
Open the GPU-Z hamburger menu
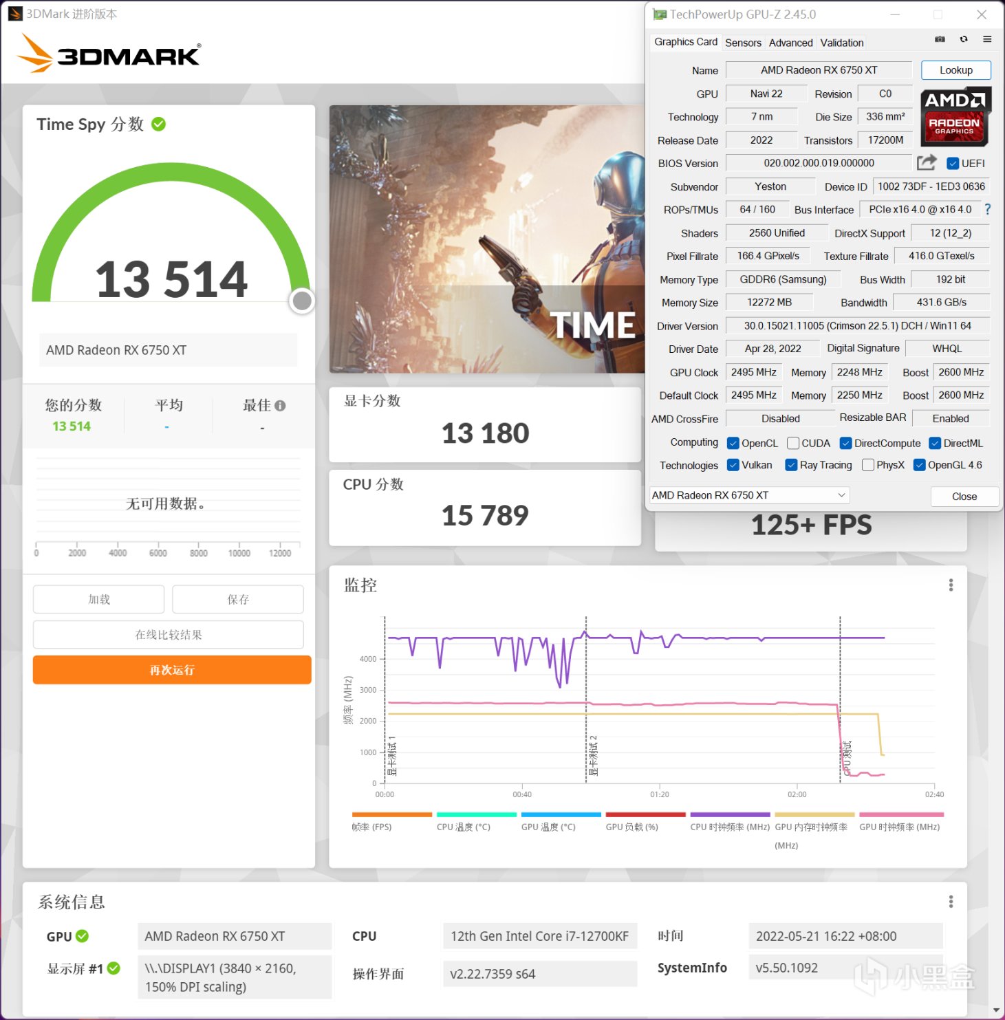click(987, 39)
